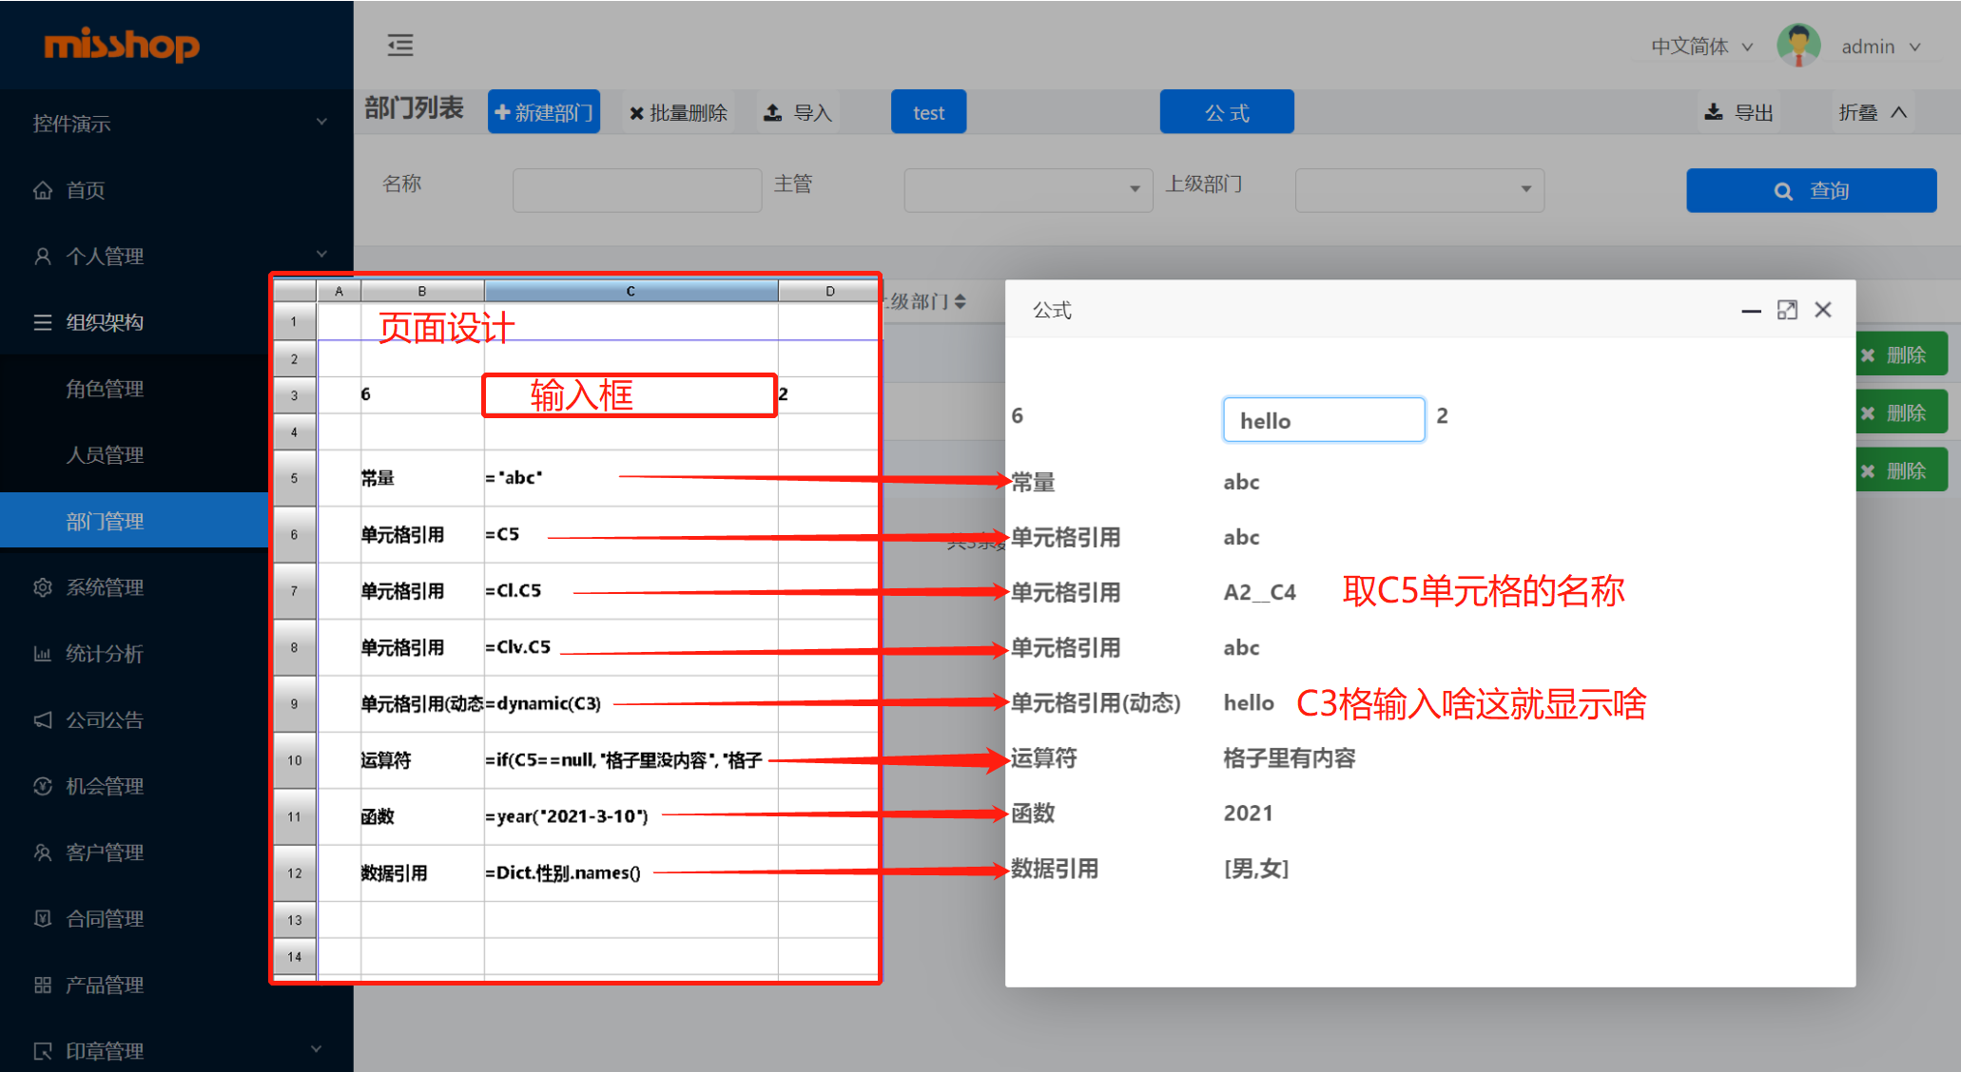Open the 主管 dropdown
1961x1072 pixels.
click(1027, 189)
